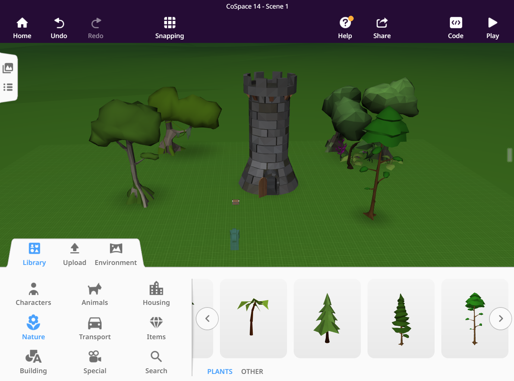Viewport: 514px width, 381px height.
Task: Share the CoSpace
Action: (x=382, y=28)
